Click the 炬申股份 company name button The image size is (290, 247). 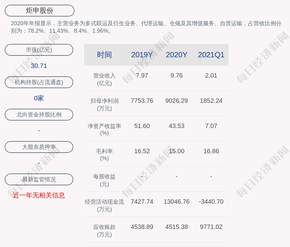click(40, 11)
